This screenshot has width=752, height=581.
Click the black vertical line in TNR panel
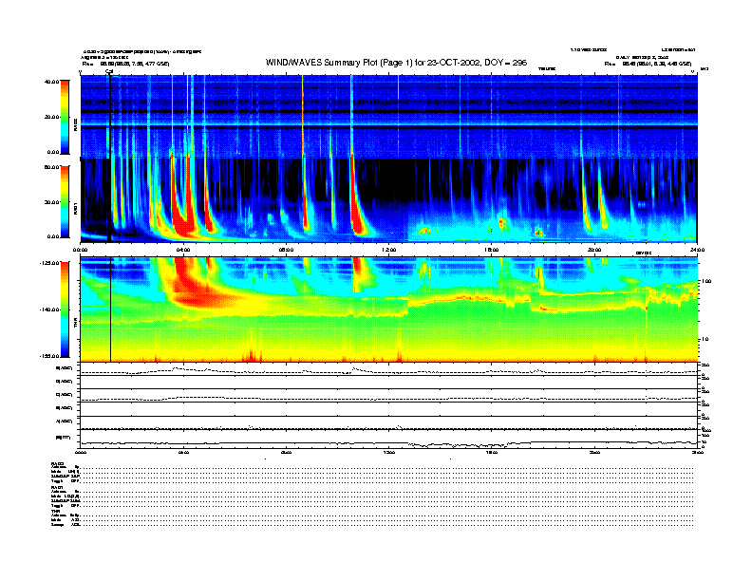111,309
